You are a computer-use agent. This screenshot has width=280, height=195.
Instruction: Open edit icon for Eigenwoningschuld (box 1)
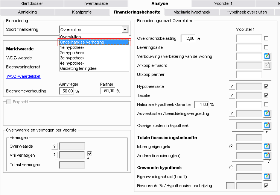267,177
